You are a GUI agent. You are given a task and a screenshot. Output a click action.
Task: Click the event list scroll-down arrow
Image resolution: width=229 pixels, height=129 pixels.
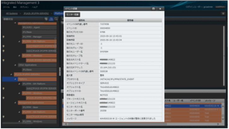223,119
